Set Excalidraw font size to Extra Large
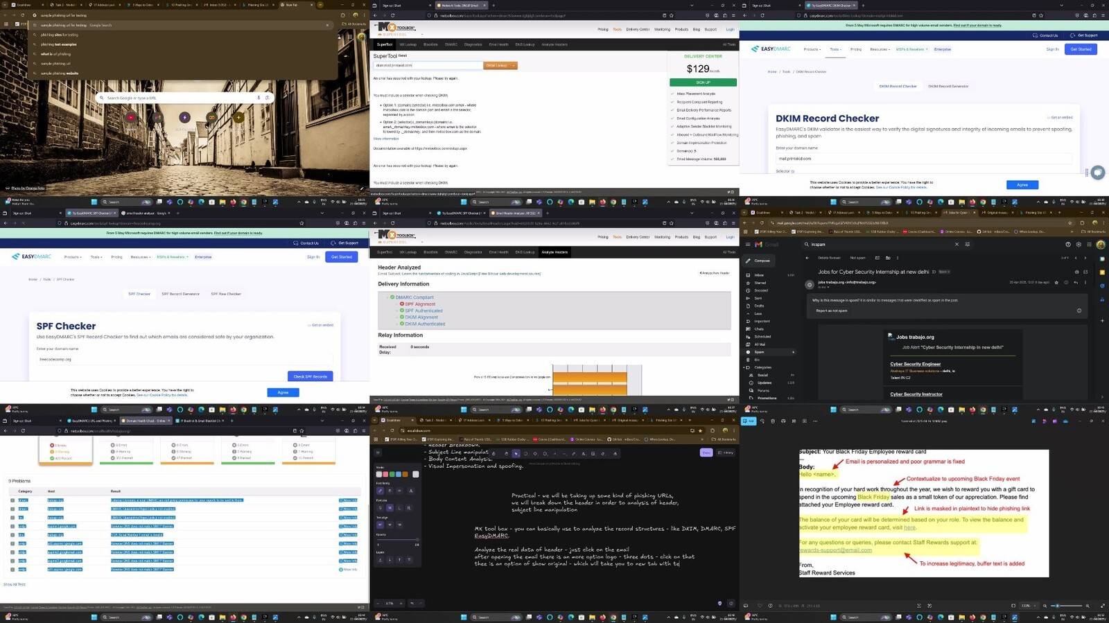The image size is (1109, 623). point(409,508)
